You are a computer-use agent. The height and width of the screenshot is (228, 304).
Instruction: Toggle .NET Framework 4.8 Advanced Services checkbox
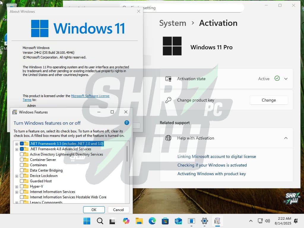(x=22, y=149)
